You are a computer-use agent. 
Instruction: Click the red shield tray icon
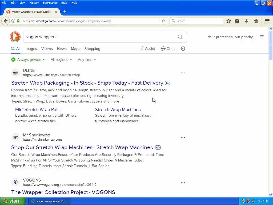click(248, 201)
